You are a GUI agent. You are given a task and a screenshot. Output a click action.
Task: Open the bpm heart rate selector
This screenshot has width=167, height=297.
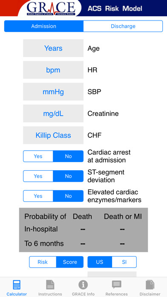click(x=53, y=70)
